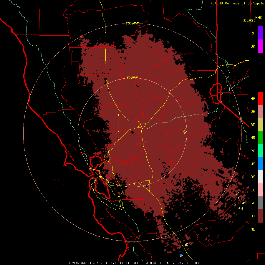This screenshot has width=265, height=265.
Task: Click the "HR" legend label
Action: tap(253, 138)
